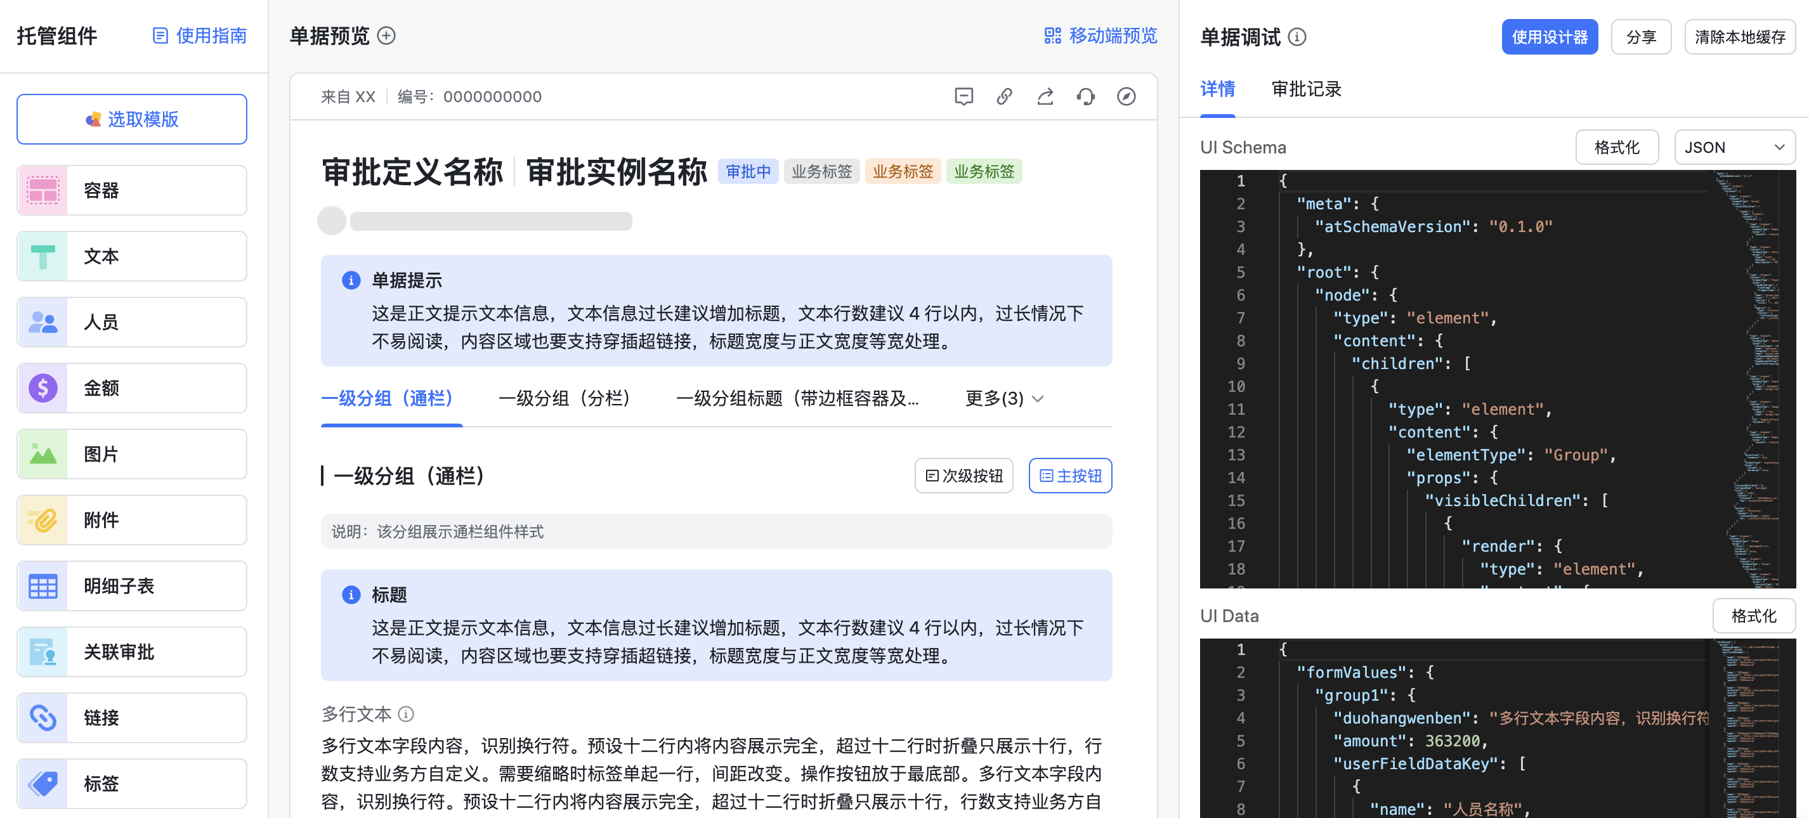Click the gray 业务标签 tag
Image resolution: width=1809 pixels, height=818 pixels.
[x=821, y=171]
